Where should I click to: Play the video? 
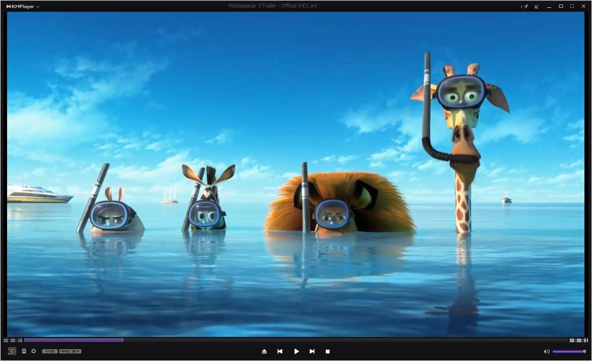point(296,352)
